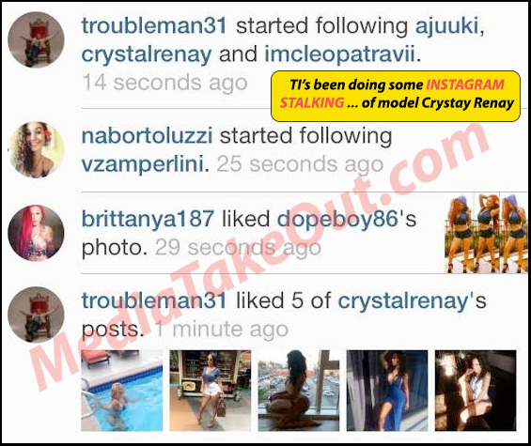Open troubleman31 avatar beside liked posts
The height and width of the screenshot is (446, 531).
click(36, 315)
